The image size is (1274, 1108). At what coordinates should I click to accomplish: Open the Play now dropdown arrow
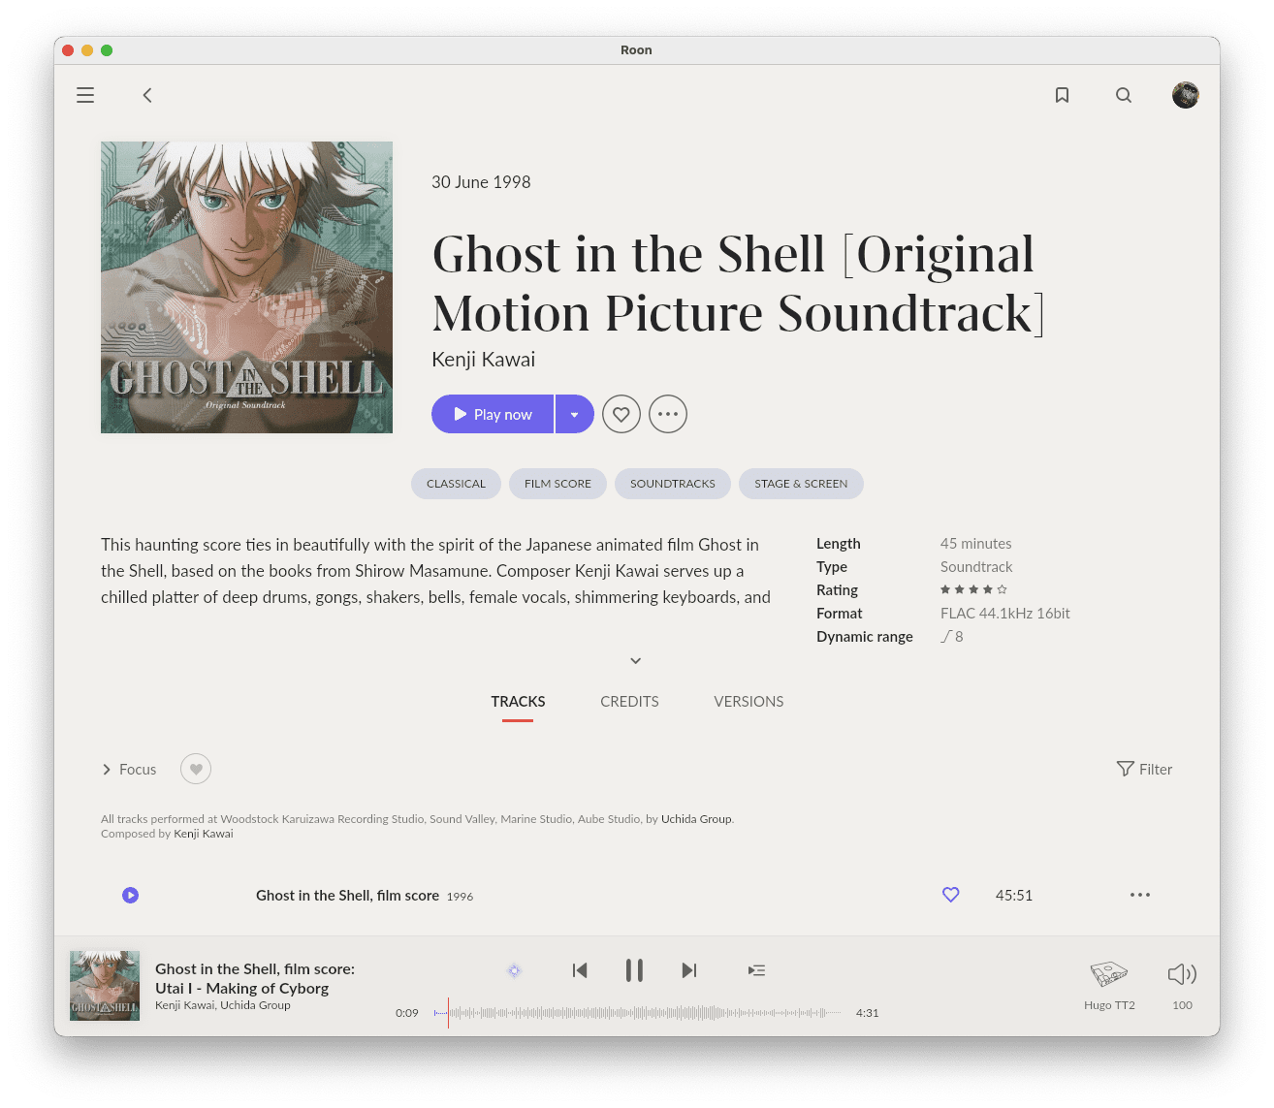click(x=575, y=414)
